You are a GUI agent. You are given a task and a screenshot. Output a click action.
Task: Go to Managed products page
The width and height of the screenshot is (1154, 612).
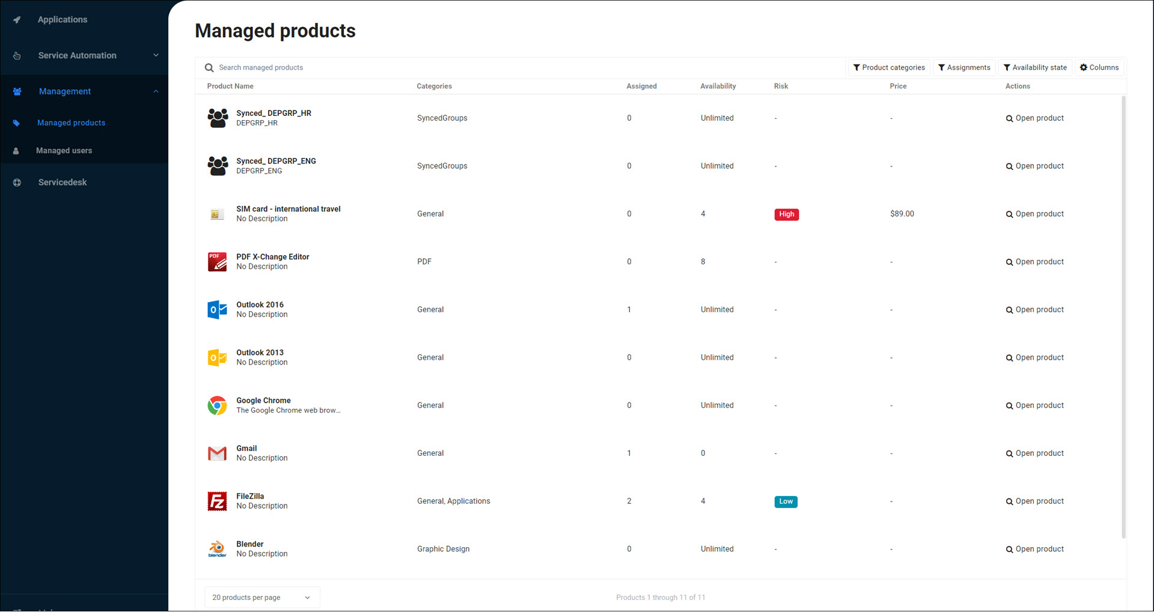(x=71, y=123)
